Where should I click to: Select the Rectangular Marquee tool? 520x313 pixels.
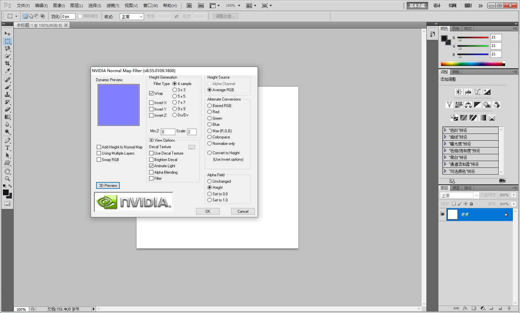point(7,41)
